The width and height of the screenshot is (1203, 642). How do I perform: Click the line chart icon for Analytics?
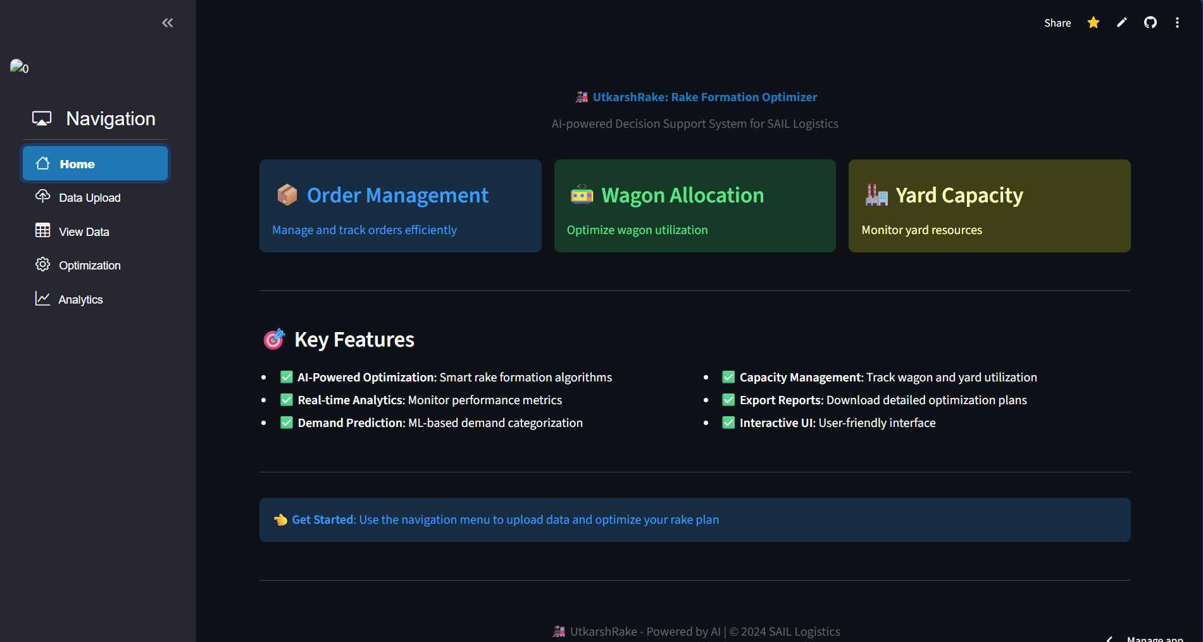(x=42, y=299)
